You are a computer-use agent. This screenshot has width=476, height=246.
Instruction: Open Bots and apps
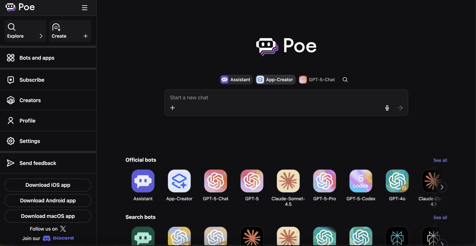tap(48, 58)
